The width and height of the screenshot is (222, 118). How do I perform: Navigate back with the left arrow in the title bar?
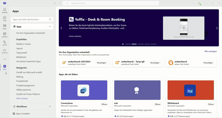55,3
